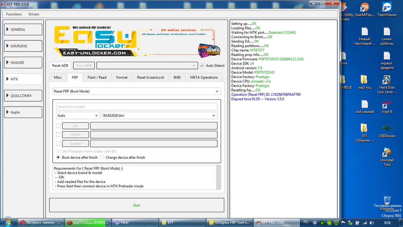Open Uninstall Tool desktop shortcut
The height and width of the screenshot is (227, 403).
click(387, 157)
